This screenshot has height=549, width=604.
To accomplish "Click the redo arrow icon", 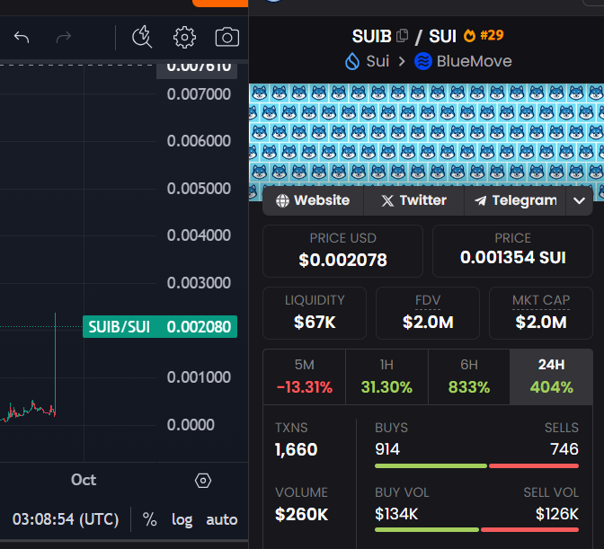I will (64, 38).
